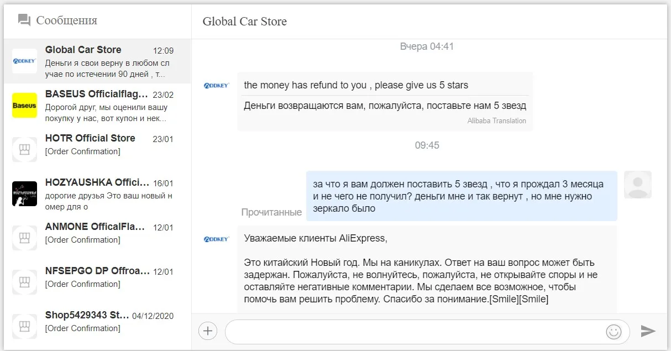Click the 09:45 timestamp in chat
The image size is (671, 351).
point(427,145)
